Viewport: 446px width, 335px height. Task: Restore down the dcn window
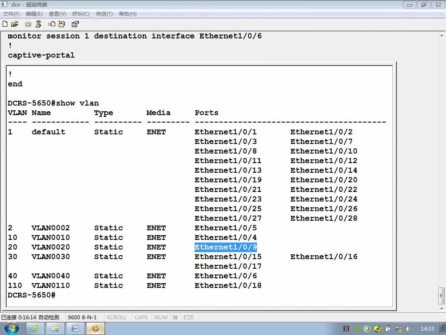pos(424,4)
